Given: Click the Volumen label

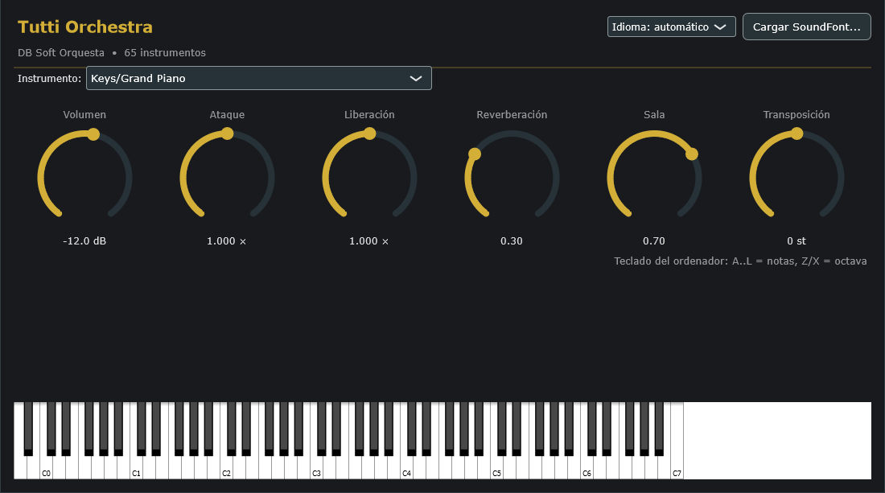Looking at the screenshot, I should (x=84, y=114).
